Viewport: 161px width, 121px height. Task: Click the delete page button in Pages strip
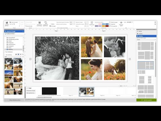(31, 93)
